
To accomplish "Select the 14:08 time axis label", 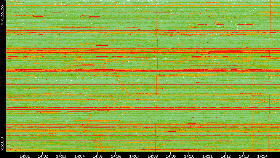I will pos(152,156).
